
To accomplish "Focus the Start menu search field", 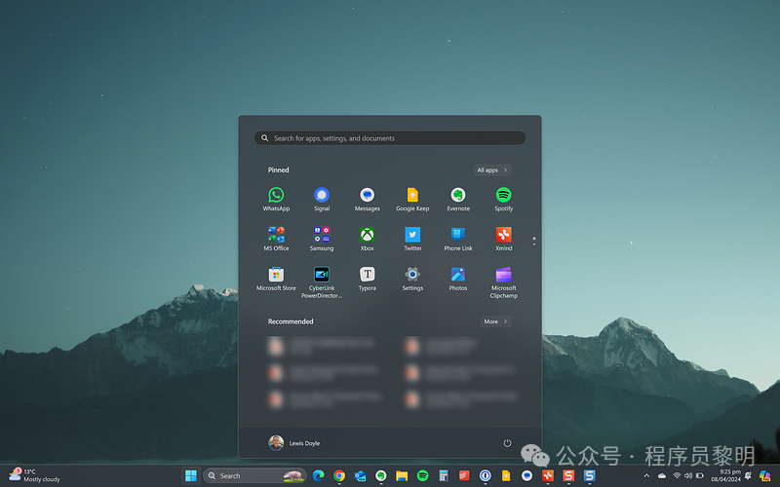I will [389, 138].
